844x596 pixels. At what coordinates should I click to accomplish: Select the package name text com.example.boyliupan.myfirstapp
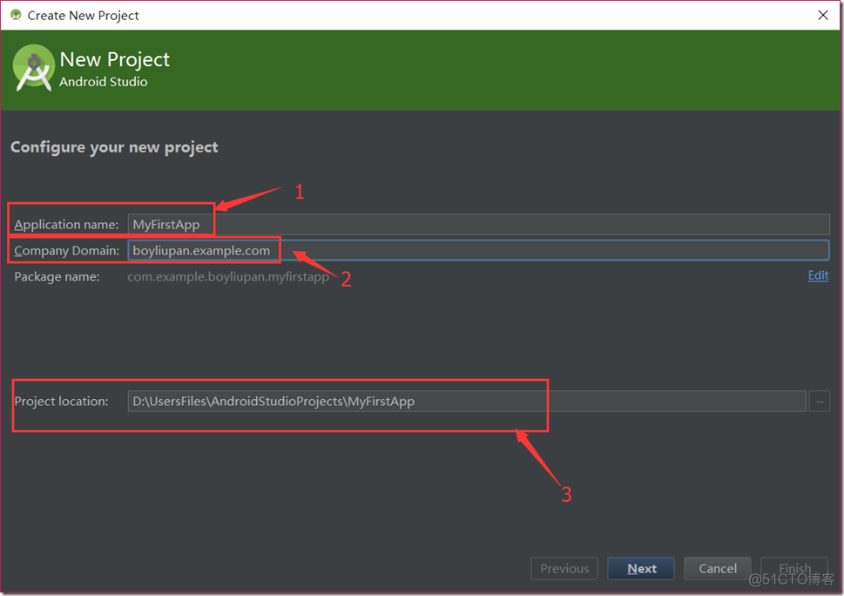tap(228, 277)
